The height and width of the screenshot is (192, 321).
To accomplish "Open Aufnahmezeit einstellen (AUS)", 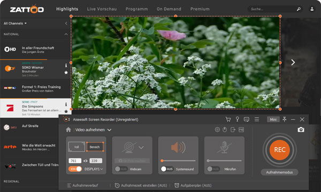I will [x=141, y=186].
